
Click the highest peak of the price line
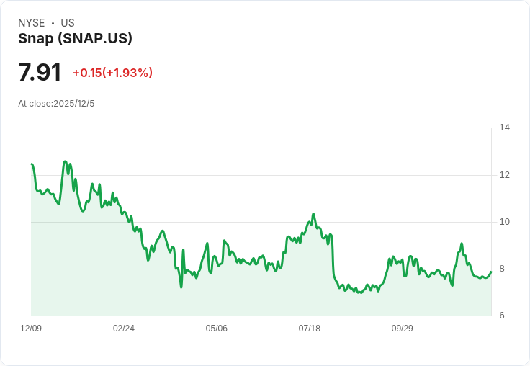tap(65, 161)
